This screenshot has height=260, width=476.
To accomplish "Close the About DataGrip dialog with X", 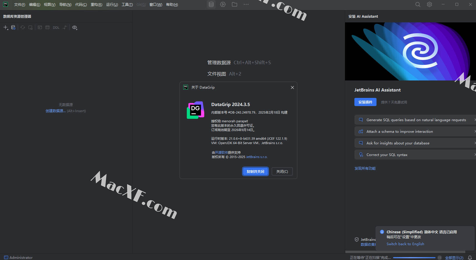I will pos(292,87).
